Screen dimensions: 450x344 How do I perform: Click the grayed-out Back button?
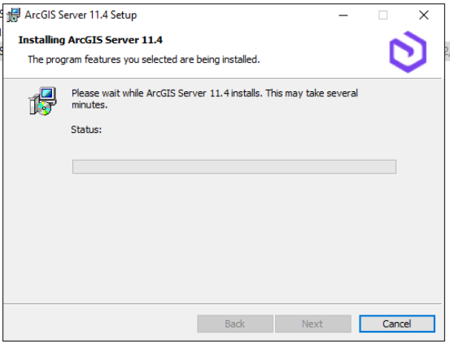click(x=234, y=324)
